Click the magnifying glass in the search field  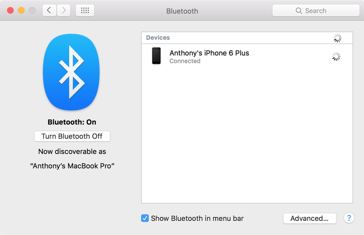point(299,10)
